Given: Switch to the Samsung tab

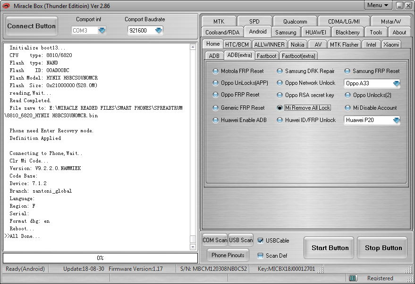Looking at the screenshot, I should pyautogui.click(x=286, y=32).
